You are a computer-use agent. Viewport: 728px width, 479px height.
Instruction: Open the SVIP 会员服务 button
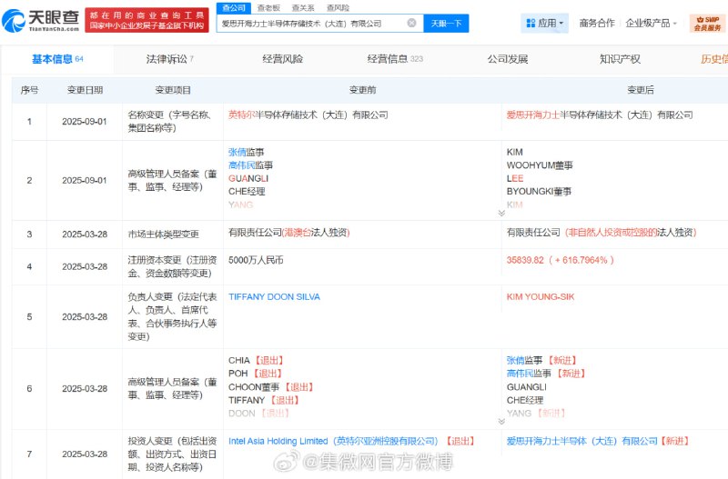click(708, 24)
